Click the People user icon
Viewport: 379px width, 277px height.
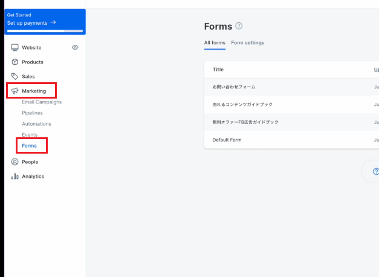tap(15, 162)
